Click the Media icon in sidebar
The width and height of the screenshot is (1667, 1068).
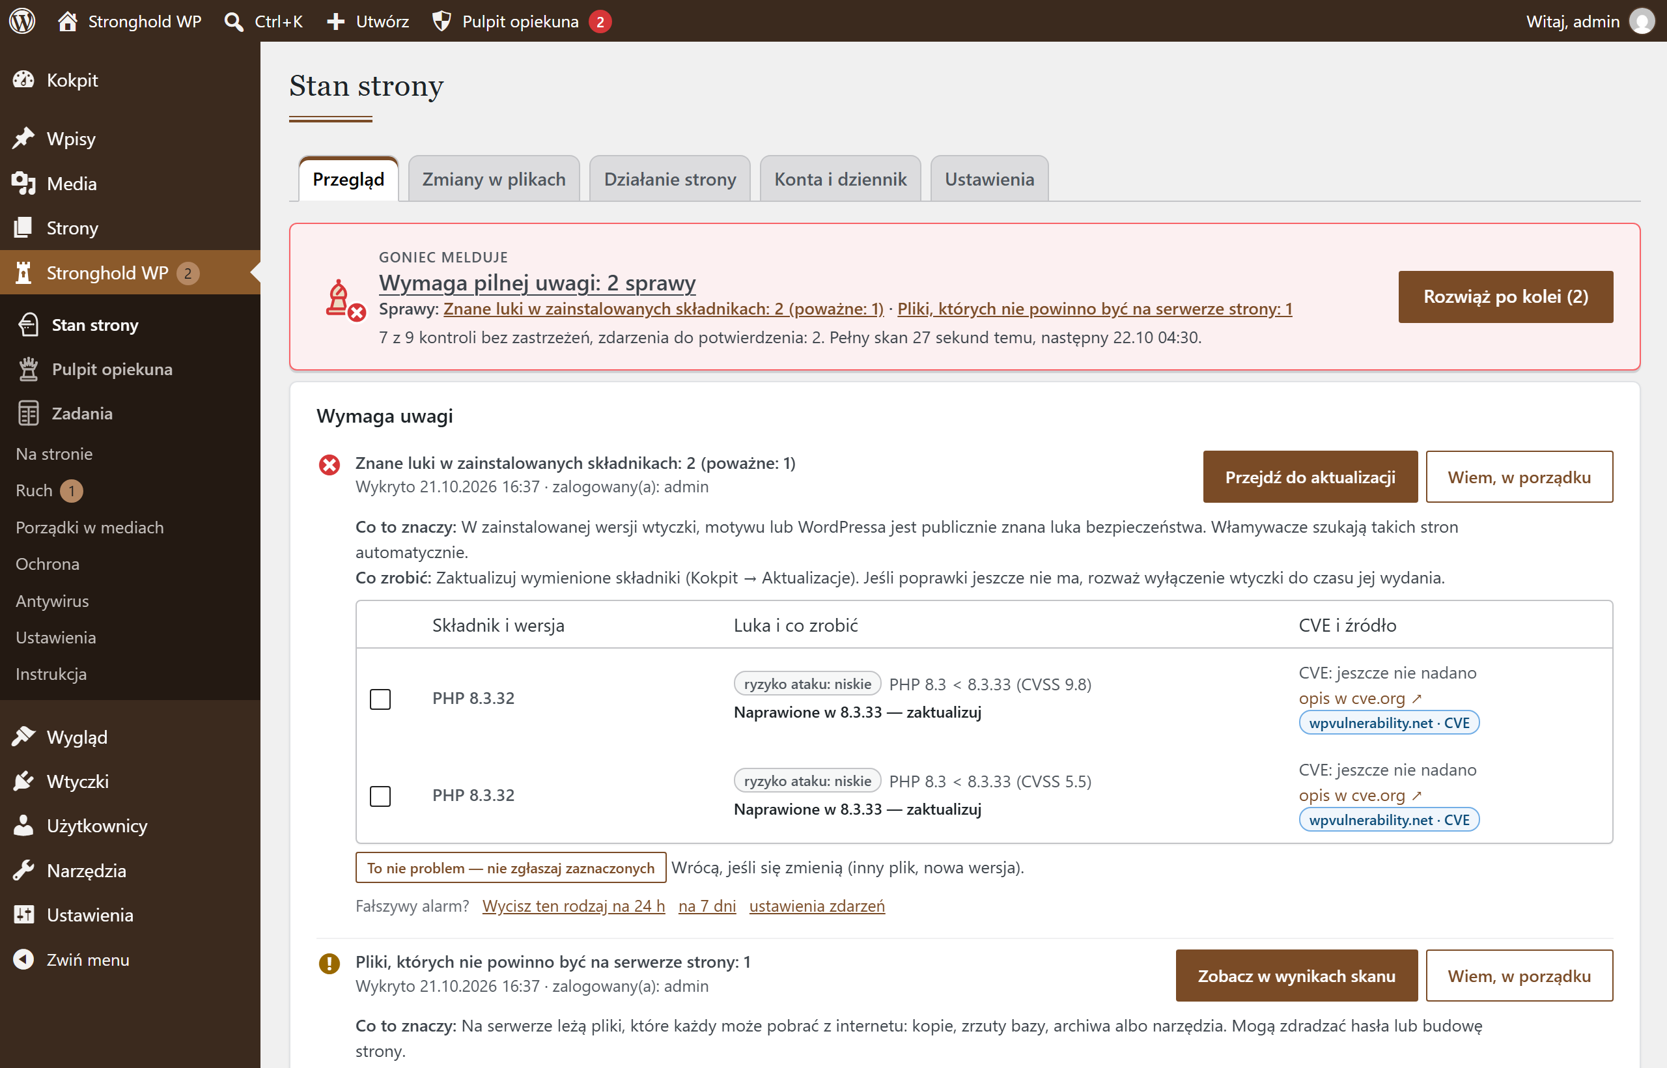(x=23, y=183)
